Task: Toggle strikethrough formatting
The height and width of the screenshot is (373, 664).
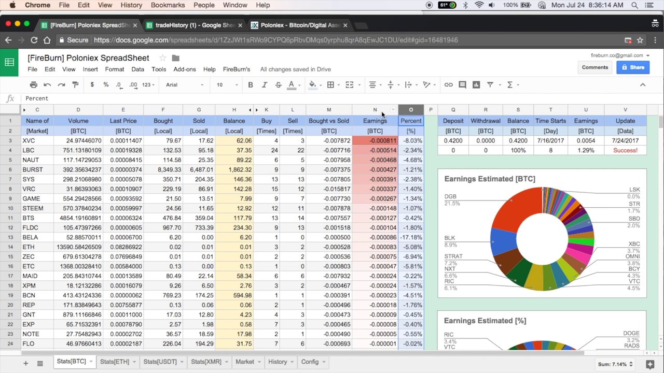Action: click(278, 84)
